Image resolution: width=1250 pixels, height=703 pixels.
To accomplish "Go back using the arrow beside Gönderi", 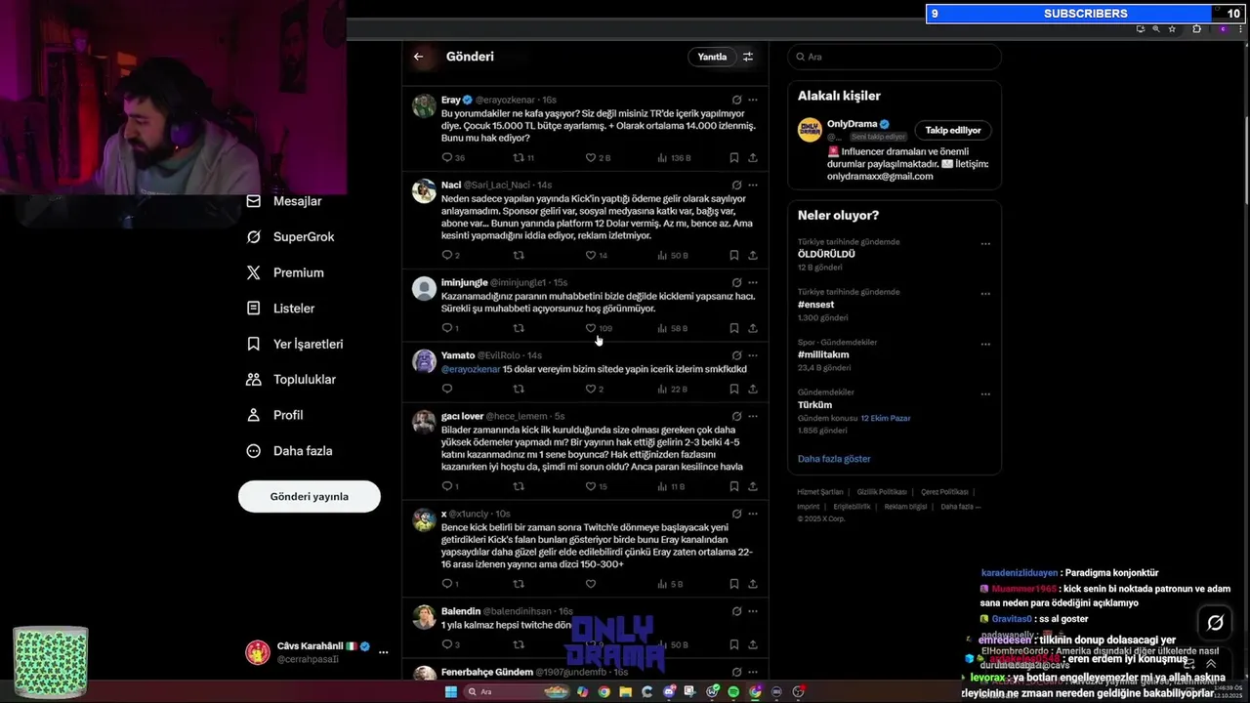I will pos(418,57).
